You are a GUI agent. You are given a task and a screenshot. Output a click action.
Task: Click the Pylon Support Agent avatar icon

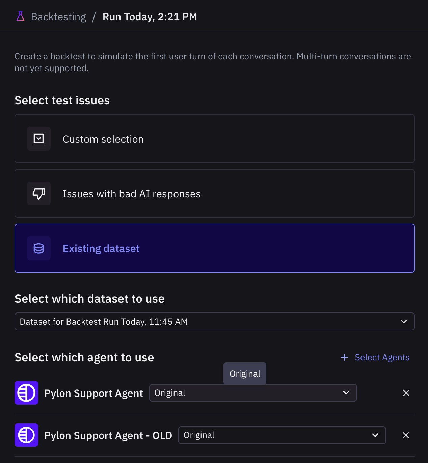tap(26, 393)
